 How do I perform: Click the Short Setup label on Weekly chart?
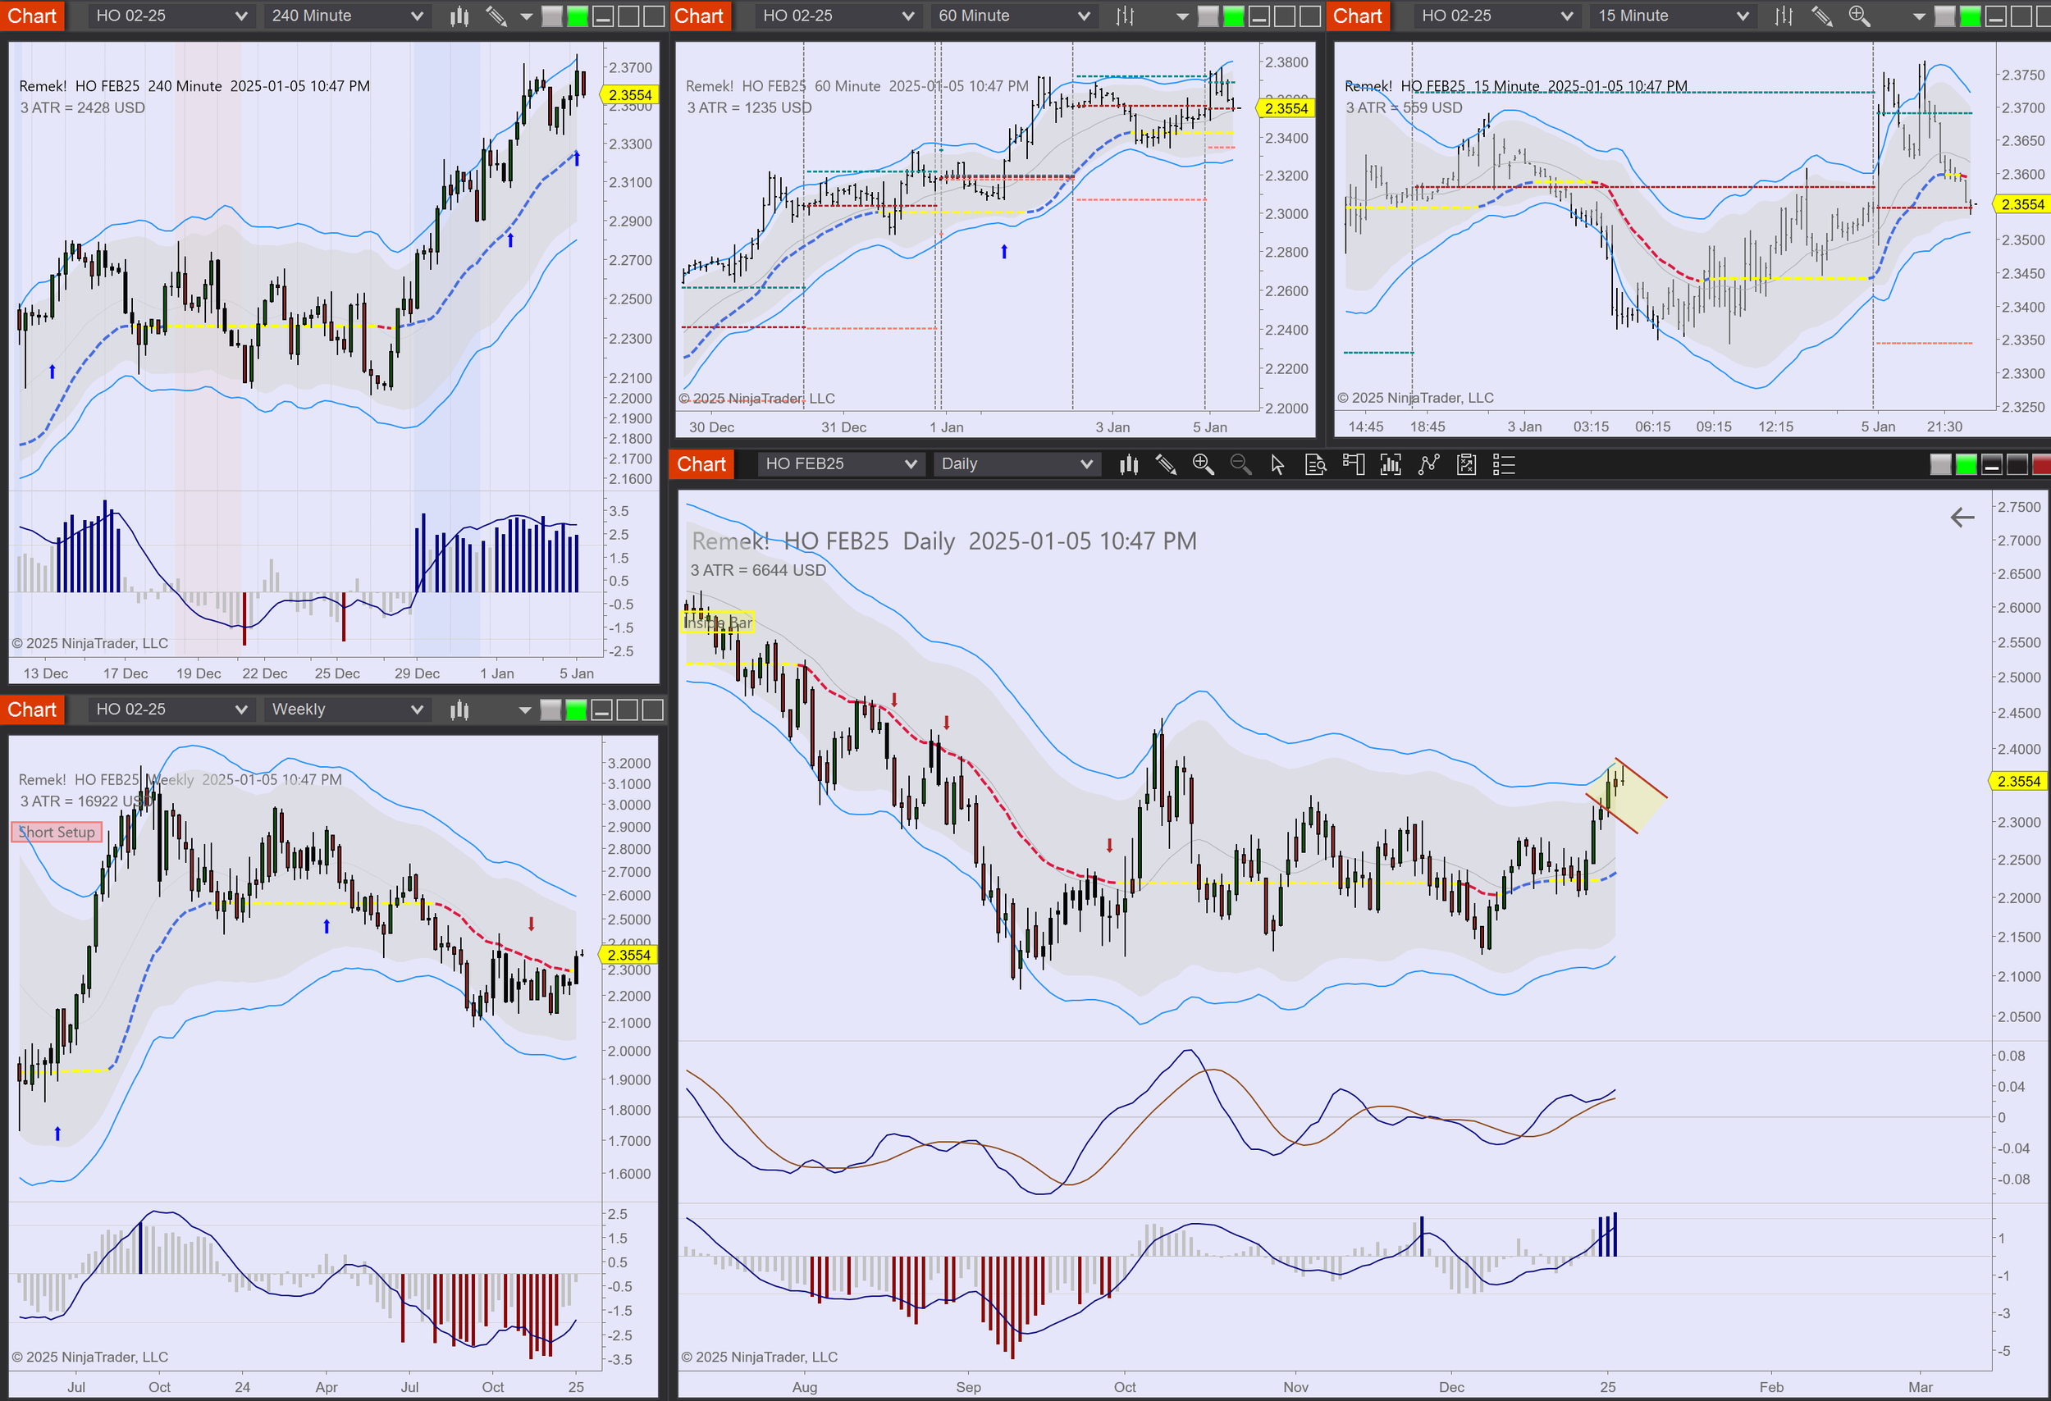click(x=57, y=832)
